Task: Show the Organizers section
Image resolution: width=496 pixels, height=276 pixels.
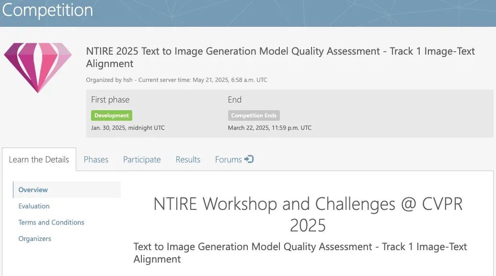Action: point(35,239)
